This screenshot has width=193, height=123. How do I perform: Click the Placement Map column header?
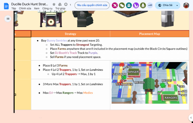click(x=150, y=34)
